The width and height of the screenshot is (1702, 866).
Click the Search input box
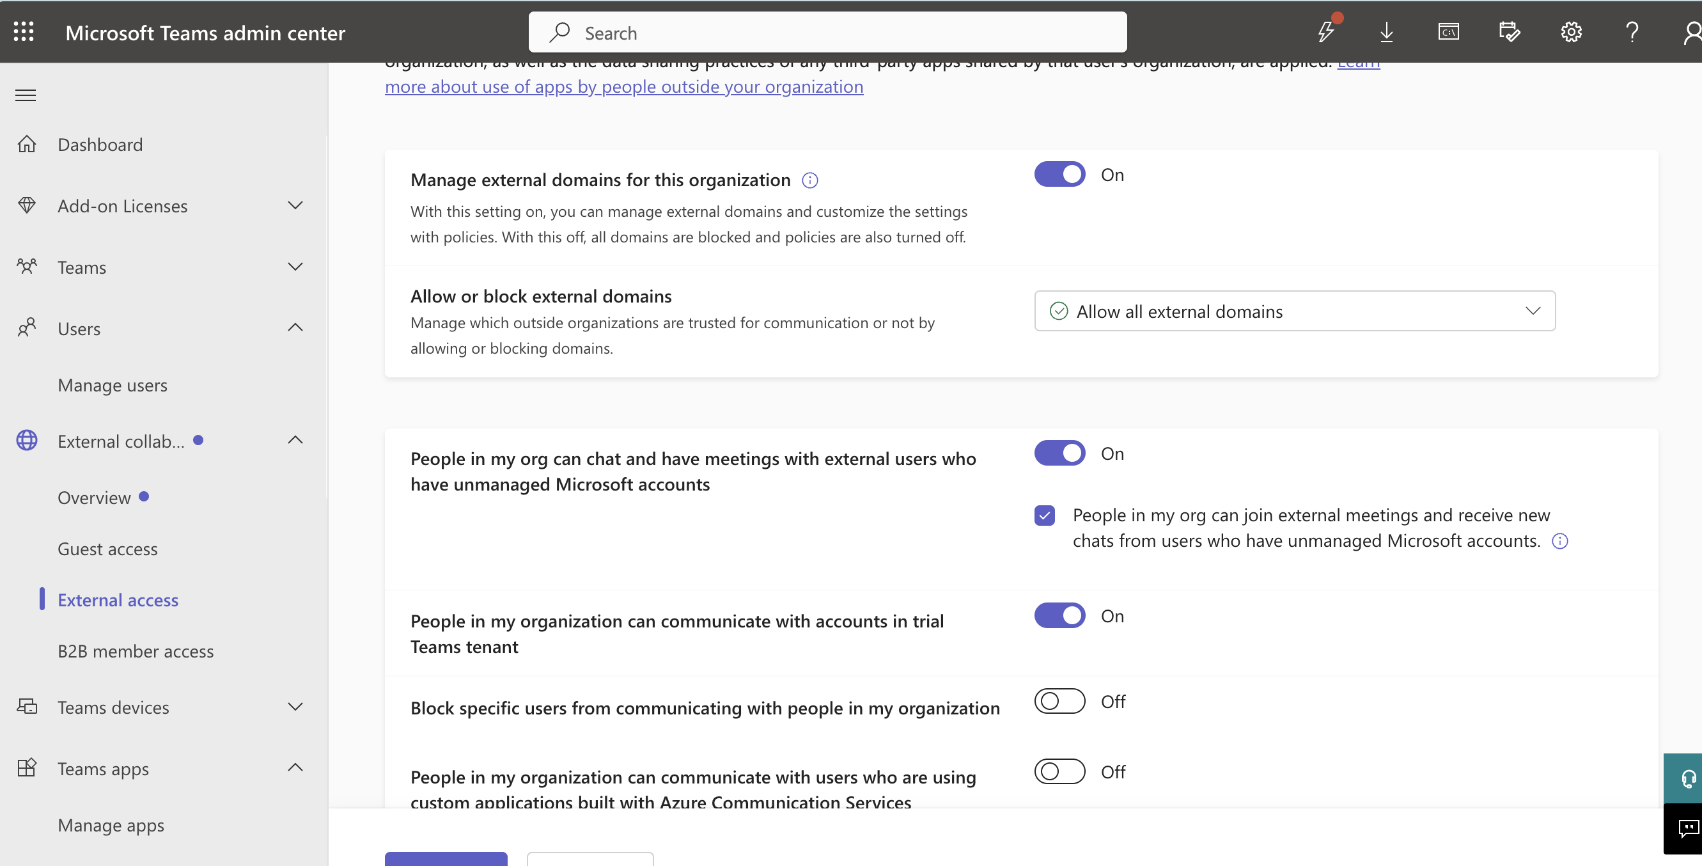[x=828, y=32]
